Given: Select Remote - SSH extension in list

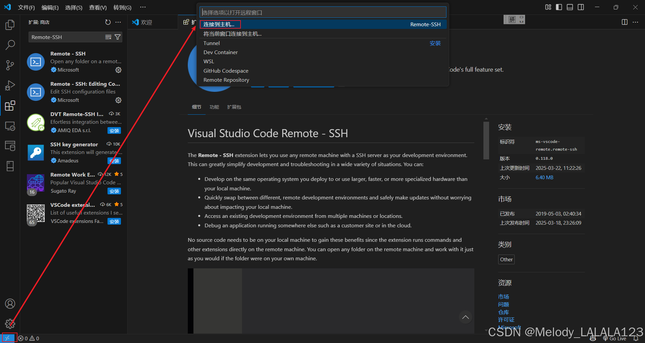Looking at the screenshot, I should tap(74, 62).
